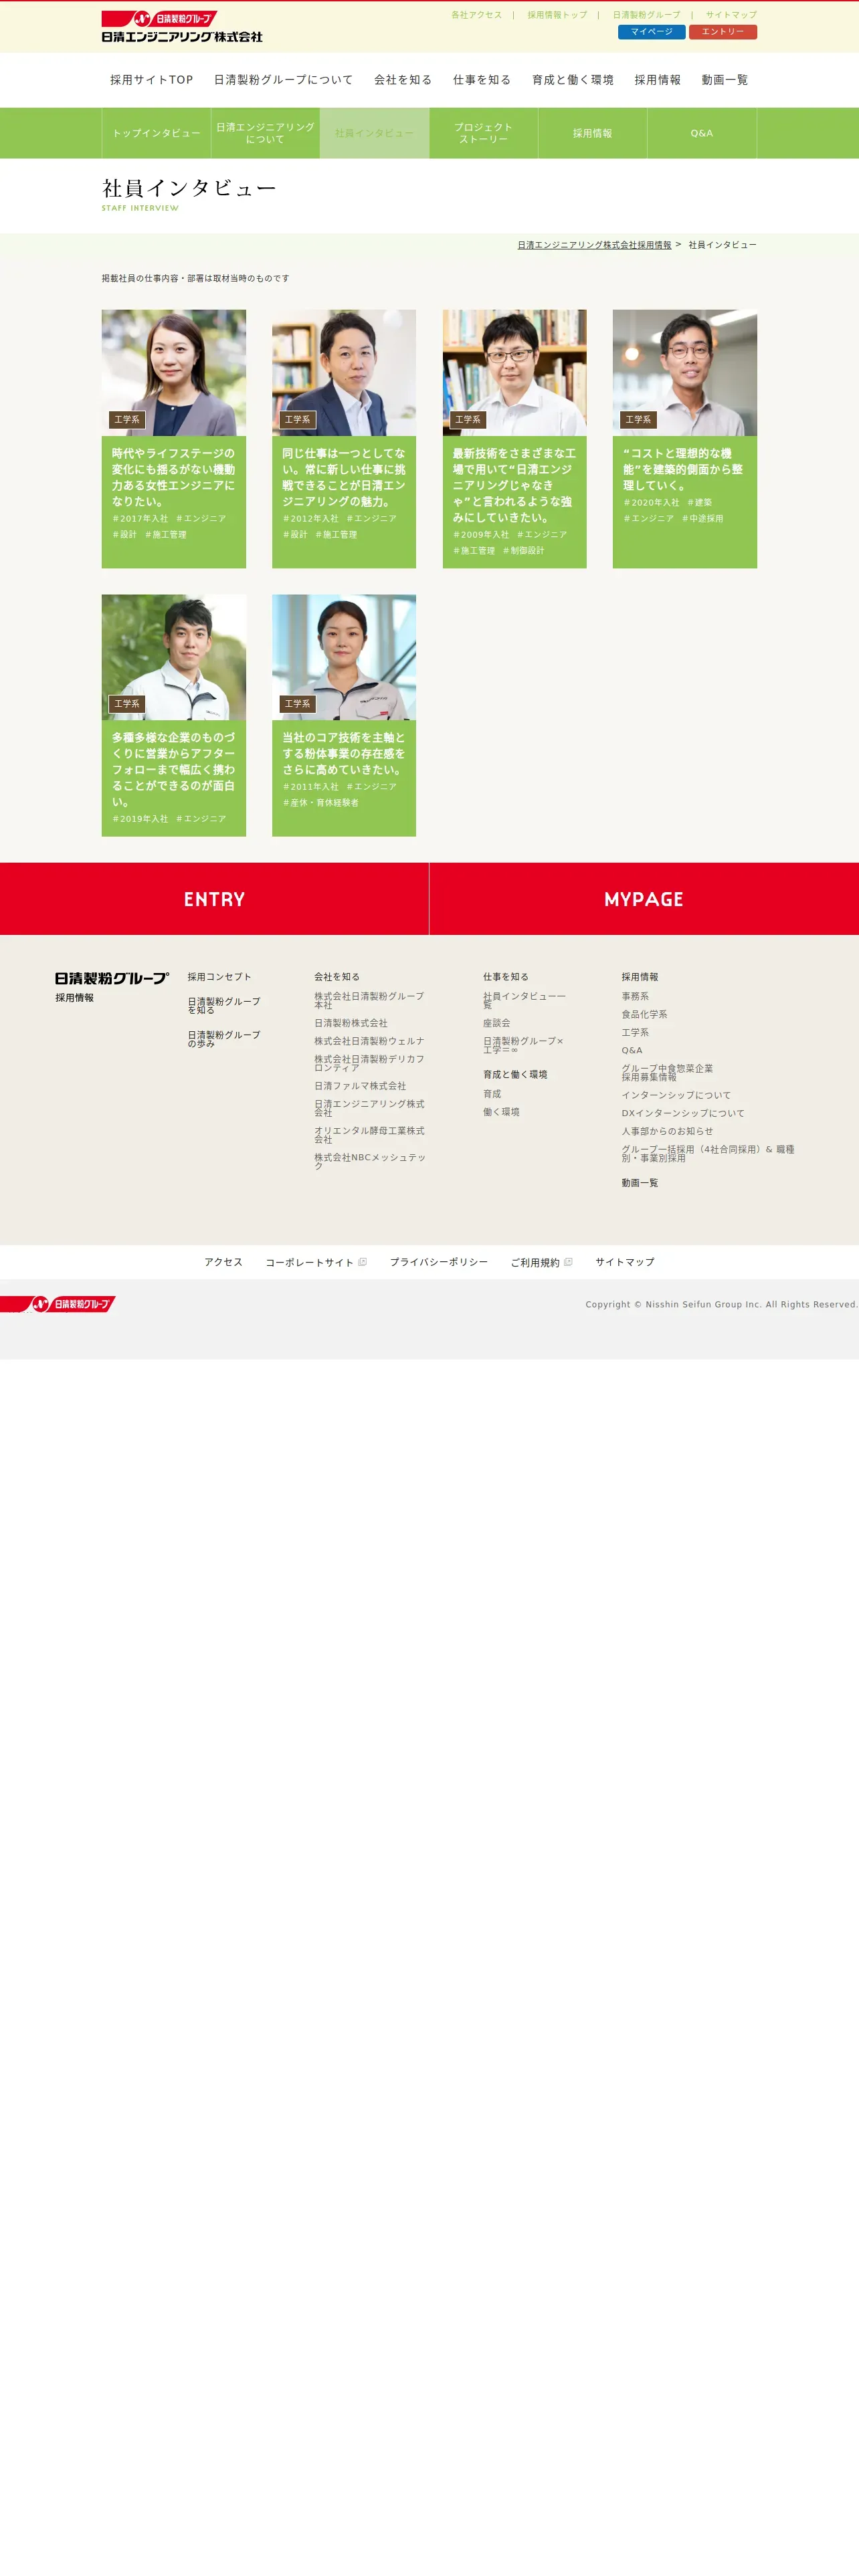Select 動画一覧 in main navigation
Viewport: 859px width, 2576px height.
click(x=725, y=80)
